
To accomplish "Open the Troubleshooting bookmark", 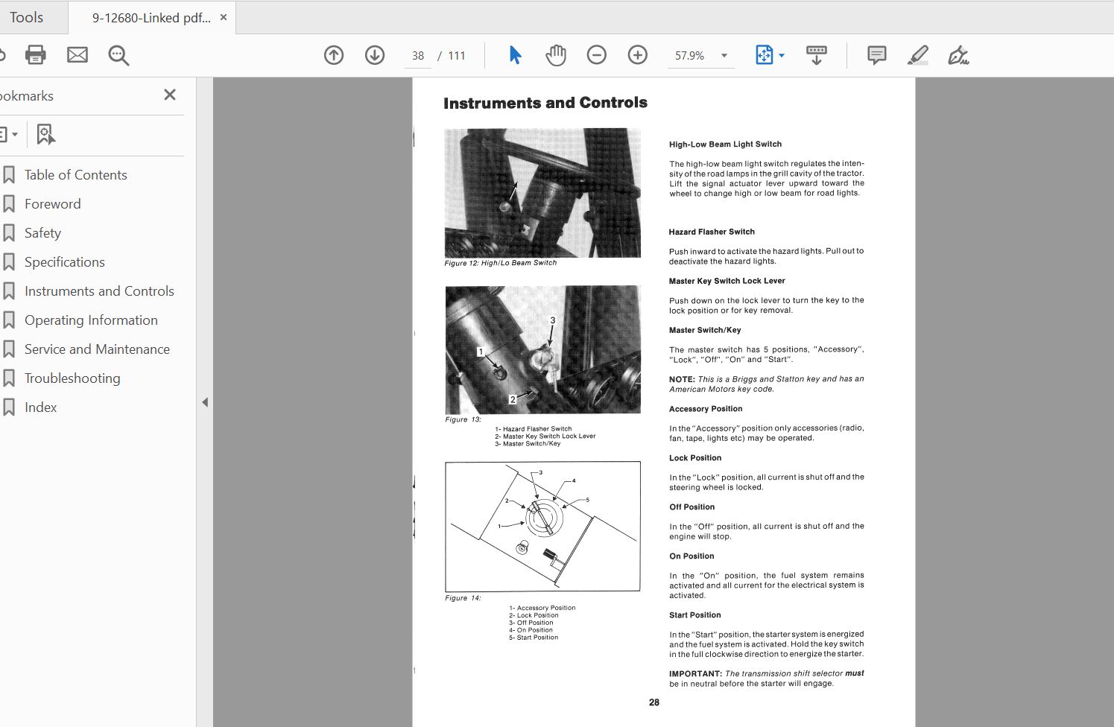I will pos(72,378).
